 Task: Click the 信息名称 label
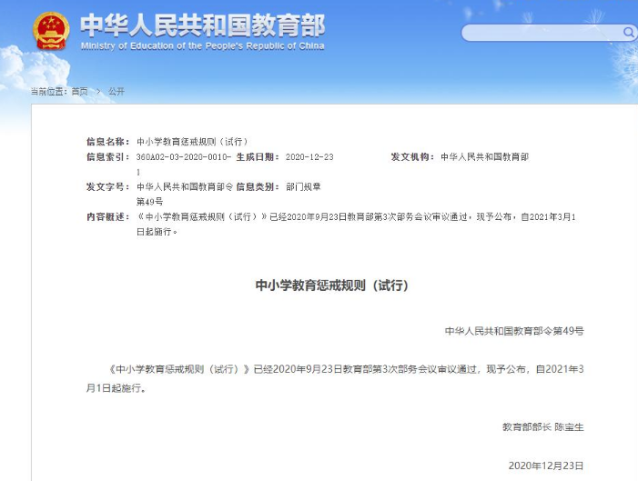point(107,142)
